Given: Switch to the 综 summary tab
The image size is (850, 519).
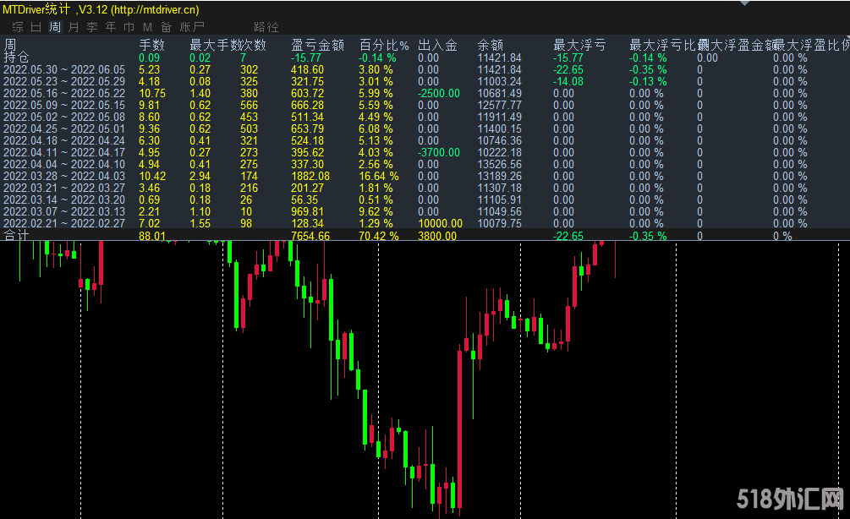Looking at the screenshot, I should 17,27.
